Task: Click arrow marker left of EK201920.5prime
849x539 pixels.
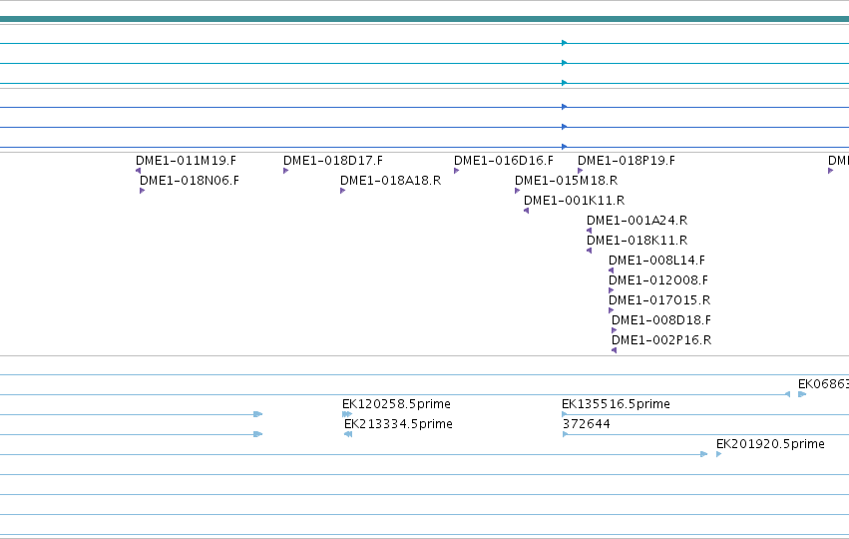Action: (704, 454)
